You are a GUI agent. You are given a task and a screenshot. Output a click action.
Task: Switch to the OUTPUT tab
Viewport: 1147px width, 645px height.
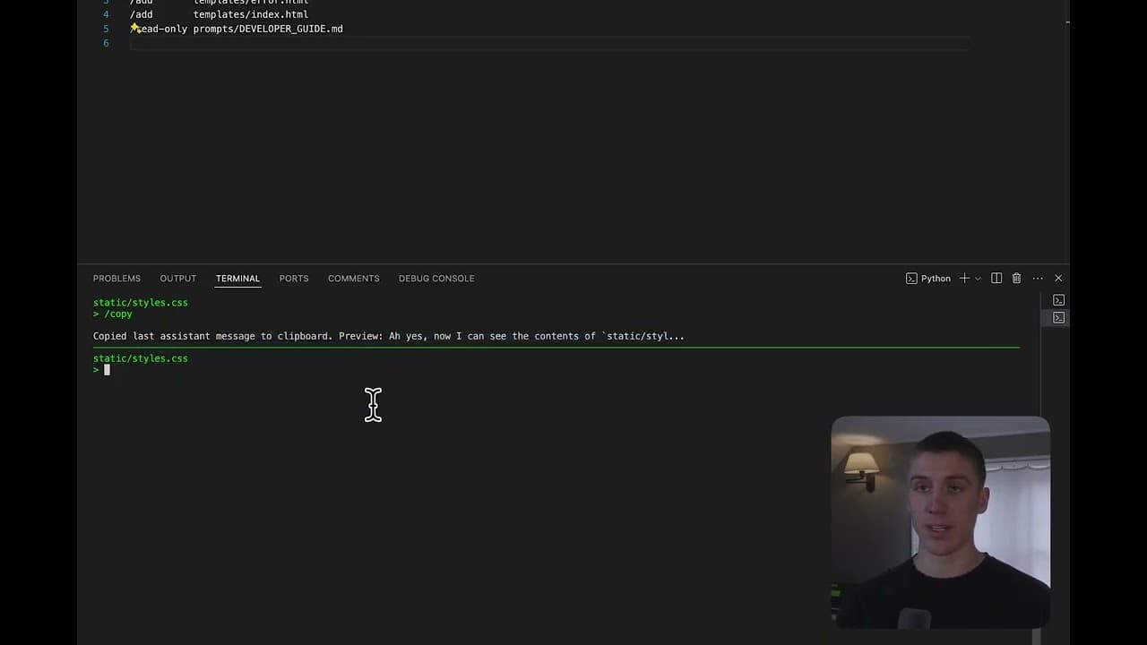click(177, 279)
